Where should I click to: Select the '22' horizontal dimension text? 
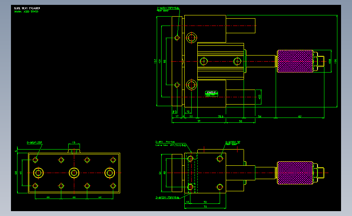pos(191,116)
